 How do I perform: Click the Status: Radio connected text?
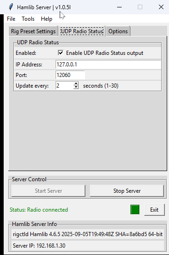click(39, 210)
